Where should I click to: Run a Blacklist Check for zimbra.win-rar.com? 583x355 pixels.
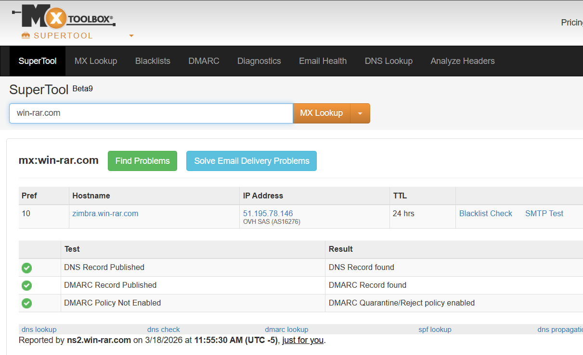coord(486,213)
